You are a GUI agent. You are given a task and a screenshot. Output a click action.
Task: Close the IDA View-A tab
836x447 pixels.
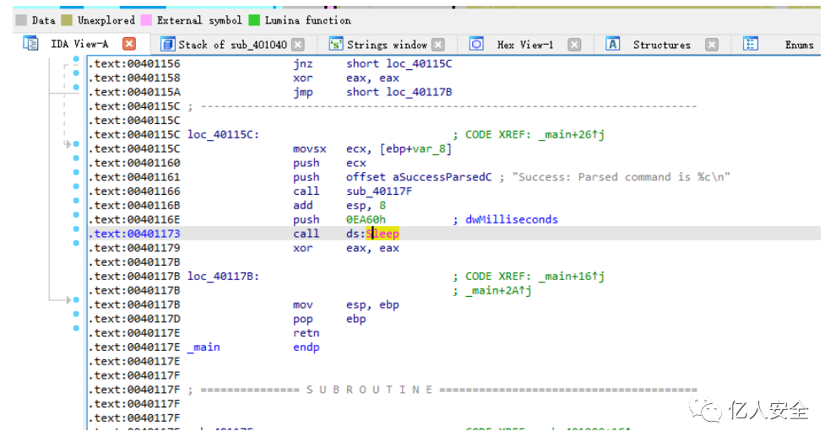coord(129,44)
